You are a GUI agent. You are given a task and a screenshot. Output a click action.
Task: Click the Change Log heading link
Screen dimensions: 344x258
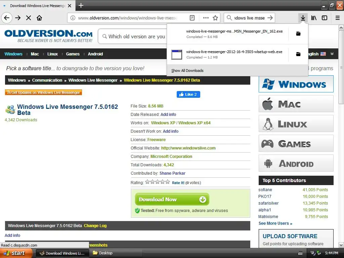[x=95, y=226]
